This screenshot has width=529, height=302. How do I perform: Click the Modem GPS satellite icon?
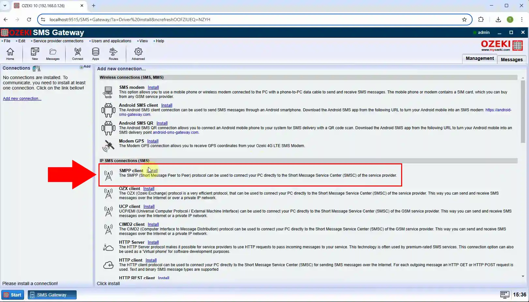(108, 145)
